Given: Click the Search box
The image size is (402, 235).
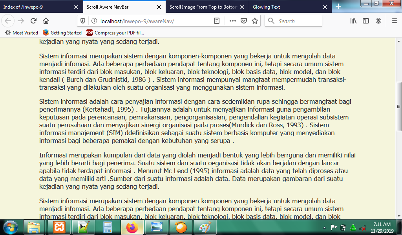Looking at the screenshot, I should 293,21.
